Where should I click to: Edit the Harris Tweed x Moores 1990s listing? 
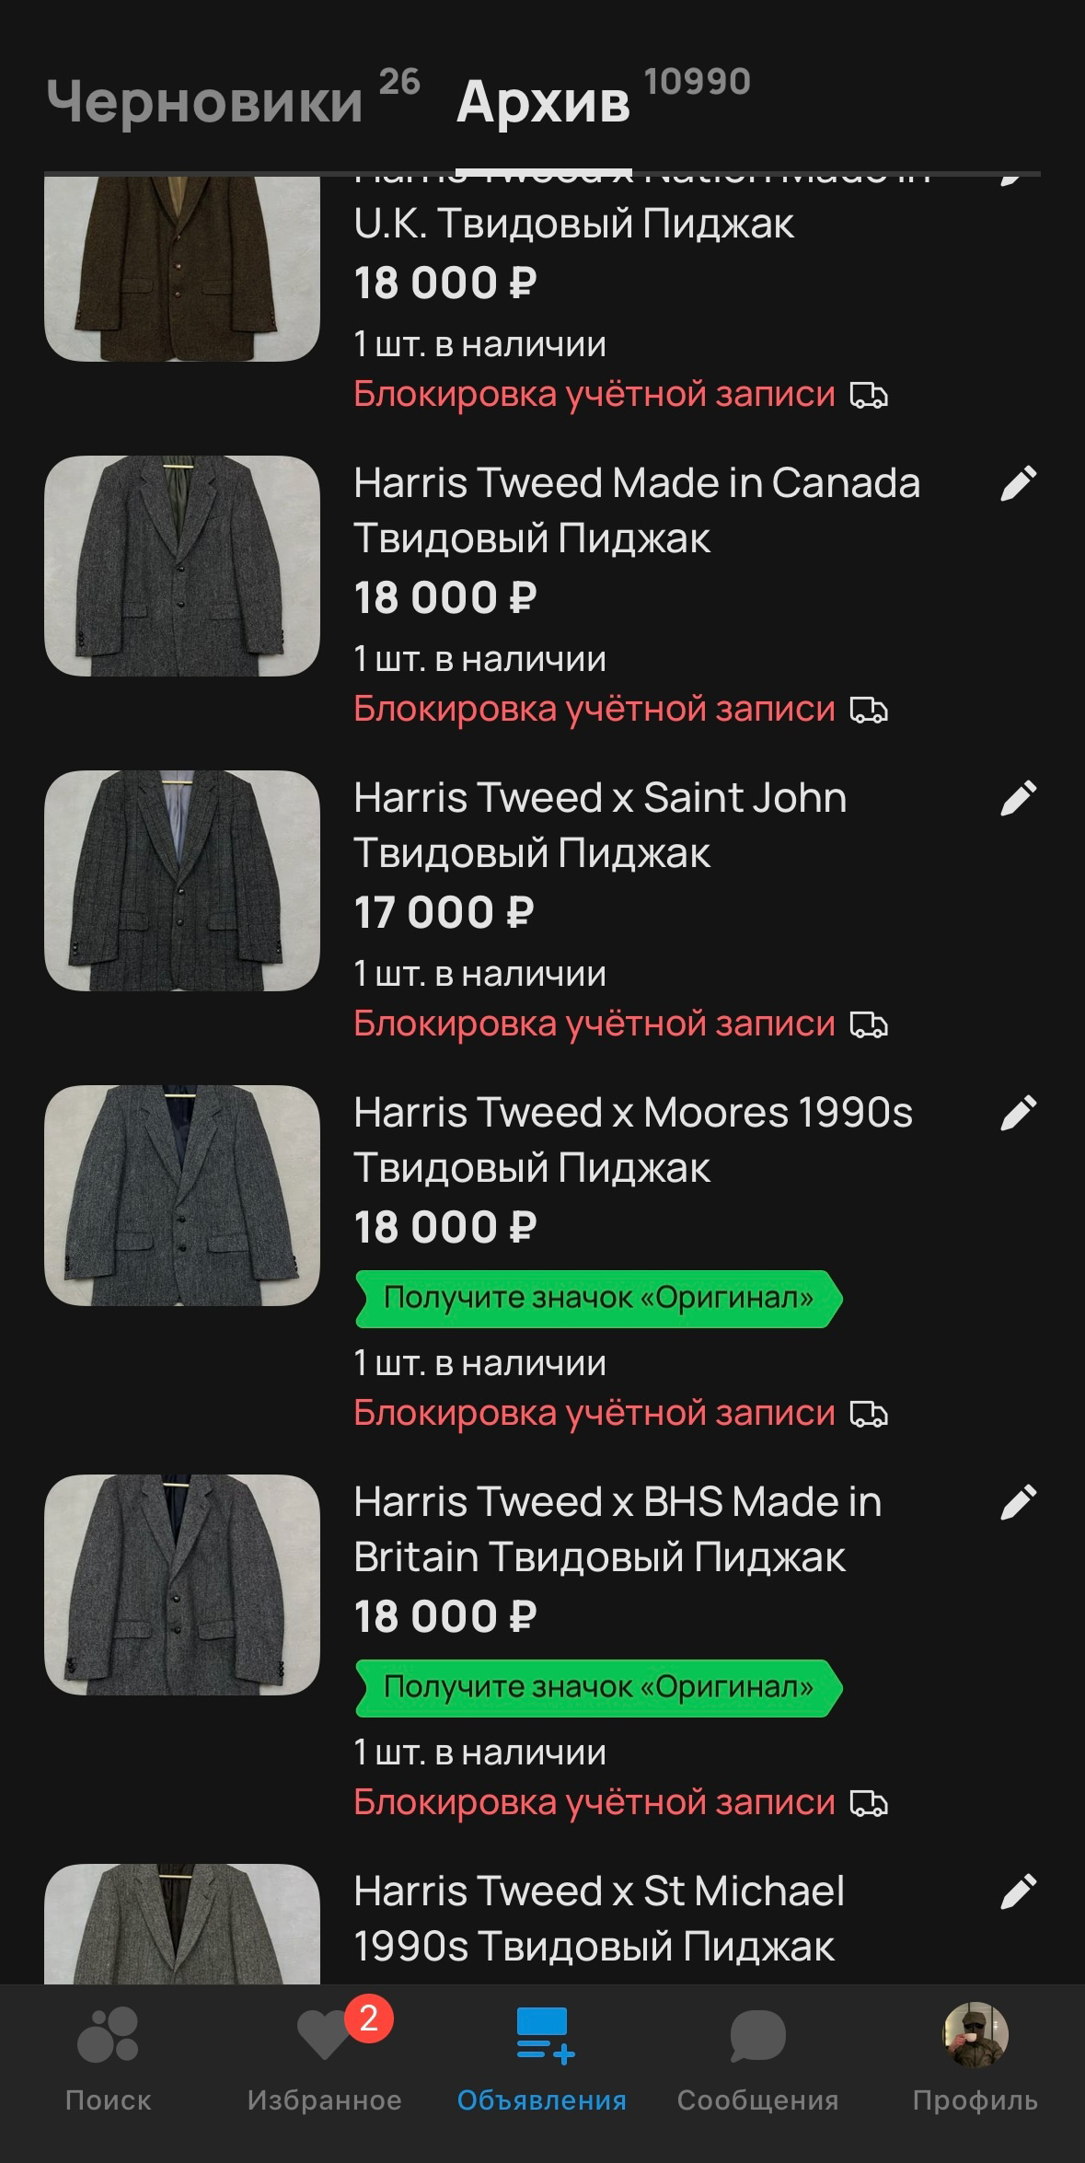click(x=1018, y=1114)
